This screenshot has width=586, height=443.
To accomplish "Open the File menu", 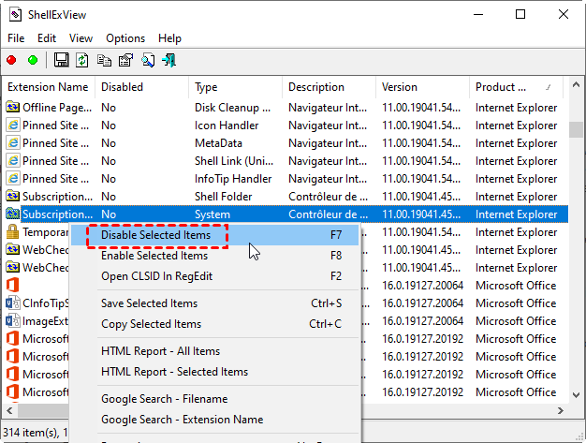I will pos(16,38).
